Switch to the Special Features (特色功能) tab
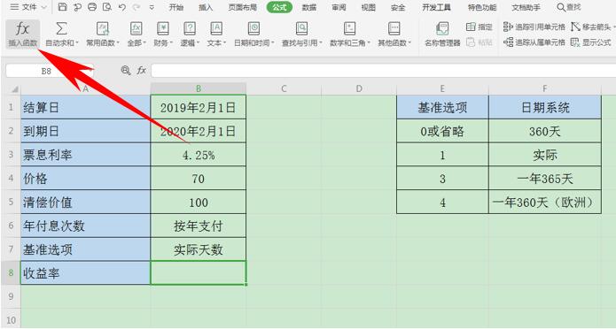Image resolution: width=616 pixels, height=329 pixels. point(482,7)
